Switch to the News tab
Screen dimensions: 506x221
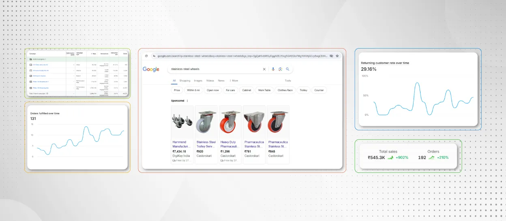click(x=221, y=81)
